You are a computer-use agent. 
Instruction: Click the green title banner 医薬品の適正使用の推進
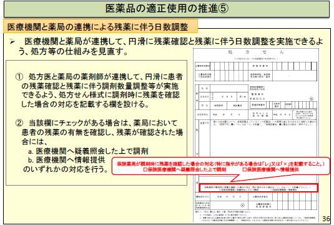[x=167, y=9]
